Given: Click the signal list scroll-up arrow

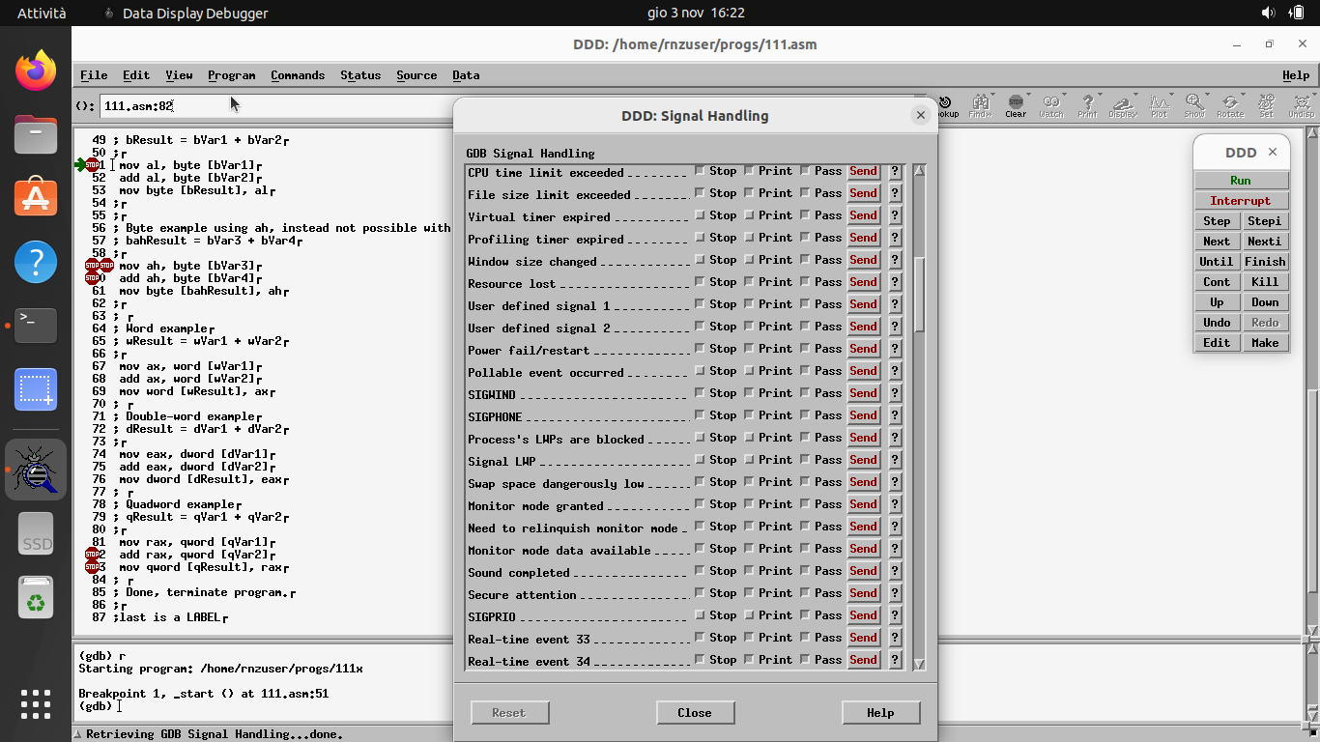Looking at the screenshot, I should click(x=919, y=170).
